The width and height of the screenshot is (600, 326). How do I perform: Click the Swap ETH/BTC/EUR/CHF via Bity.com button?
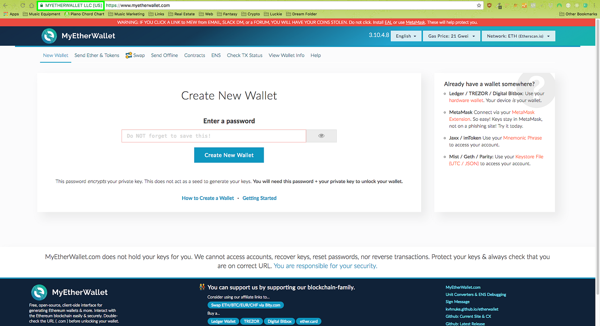tap(246, 305)
